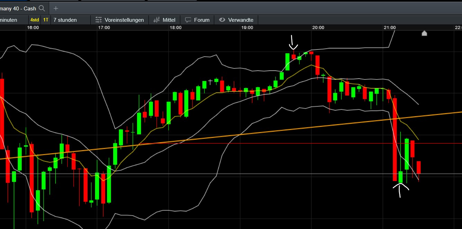Select the 4std timeframe
462x229 pixels.
click(35, 20)
